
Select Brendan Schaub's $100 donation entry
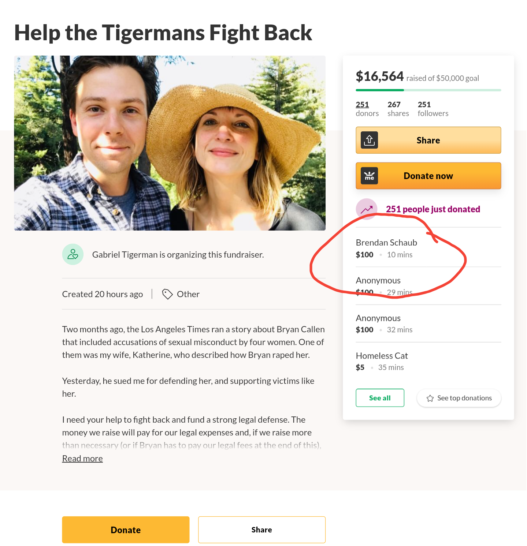point(386,248)
